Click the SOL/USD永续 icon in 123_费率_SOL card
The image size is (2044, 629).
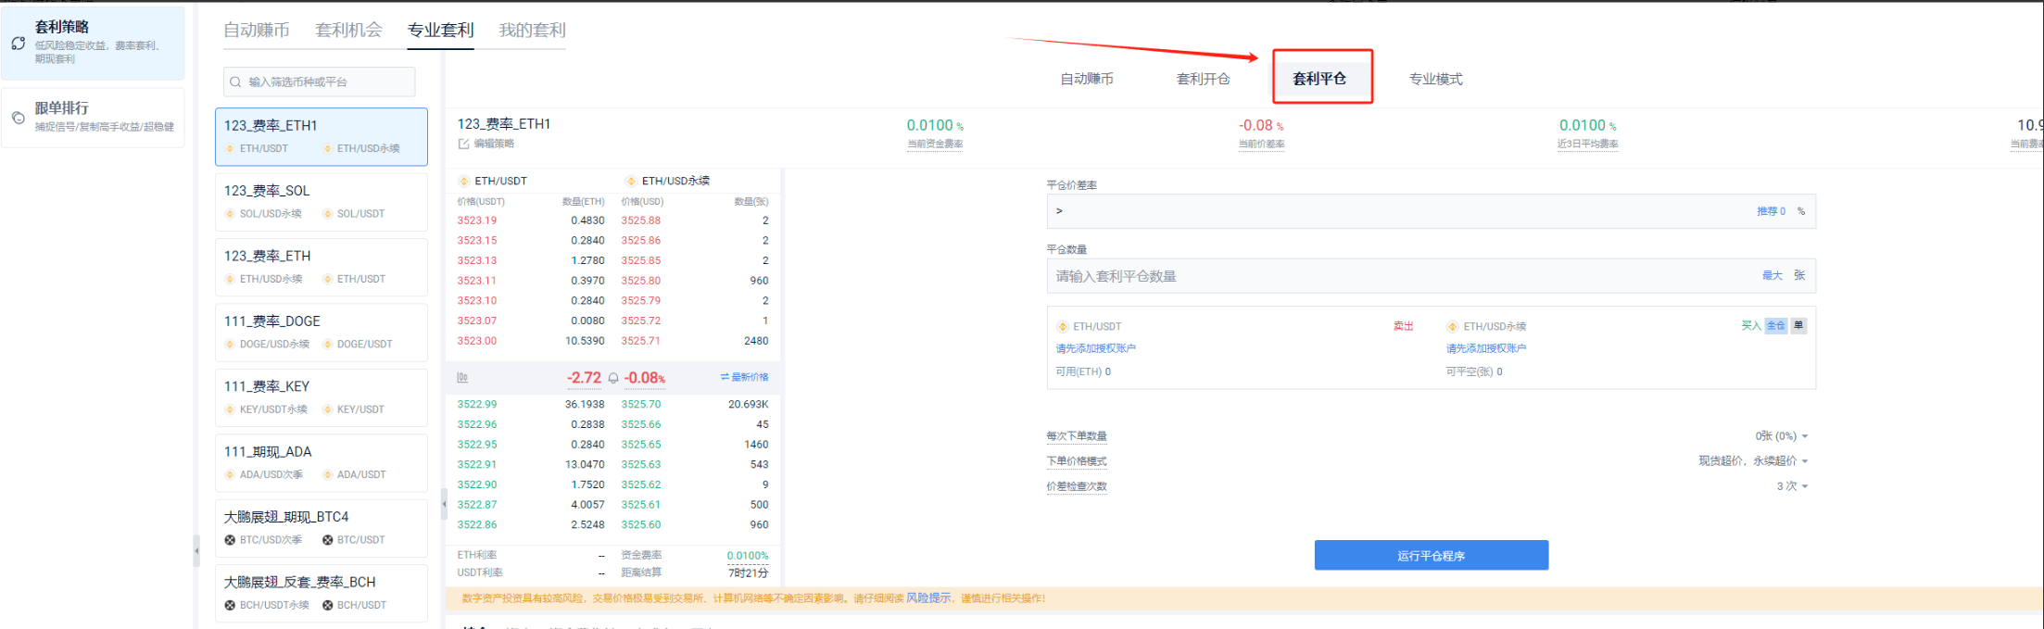tap(230, 213)
